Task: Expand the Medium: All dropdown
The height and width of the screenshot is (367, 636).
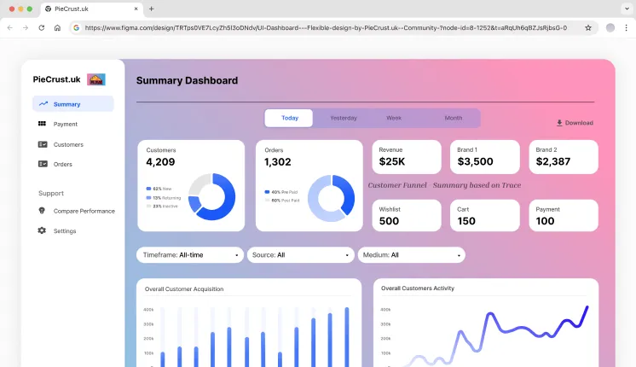Action: (x=411, y=255)
